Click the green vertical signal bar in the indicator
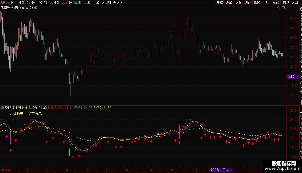The height and width of the screenshot is (173, 302). tap(69, 152)
